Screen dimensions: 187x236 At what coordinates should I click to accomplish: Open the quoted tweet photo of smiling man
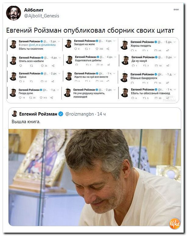pos(95,177)
